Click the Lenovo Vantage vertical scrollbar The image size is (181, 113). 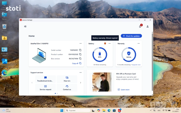click(152, 62)
